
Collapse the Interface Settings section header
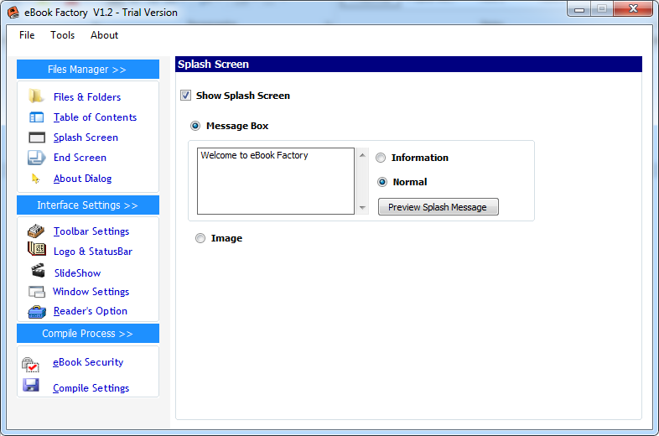point(88,205)
